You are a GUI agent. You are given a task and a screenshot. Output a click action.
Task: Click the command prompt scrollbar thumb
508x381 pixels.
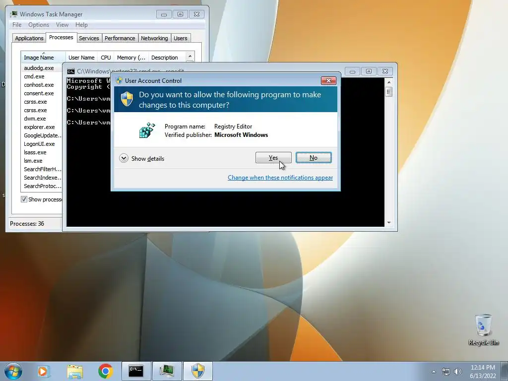pos(389,92)
